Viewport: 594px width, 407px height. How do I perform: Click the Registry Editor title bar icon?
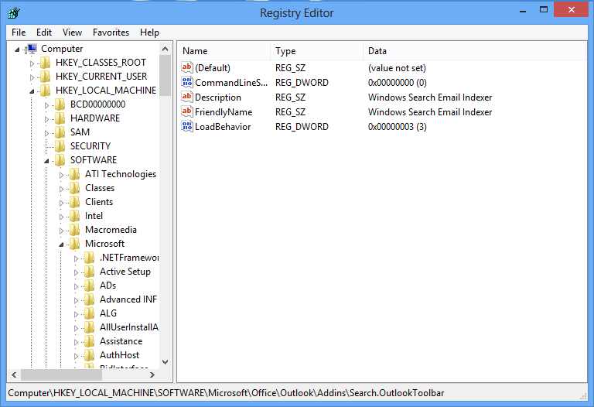tap(13, 12)
